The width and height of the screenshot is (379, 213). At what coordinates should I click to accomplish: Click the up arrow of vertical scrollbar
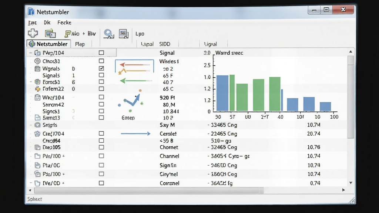coord(351,52)
